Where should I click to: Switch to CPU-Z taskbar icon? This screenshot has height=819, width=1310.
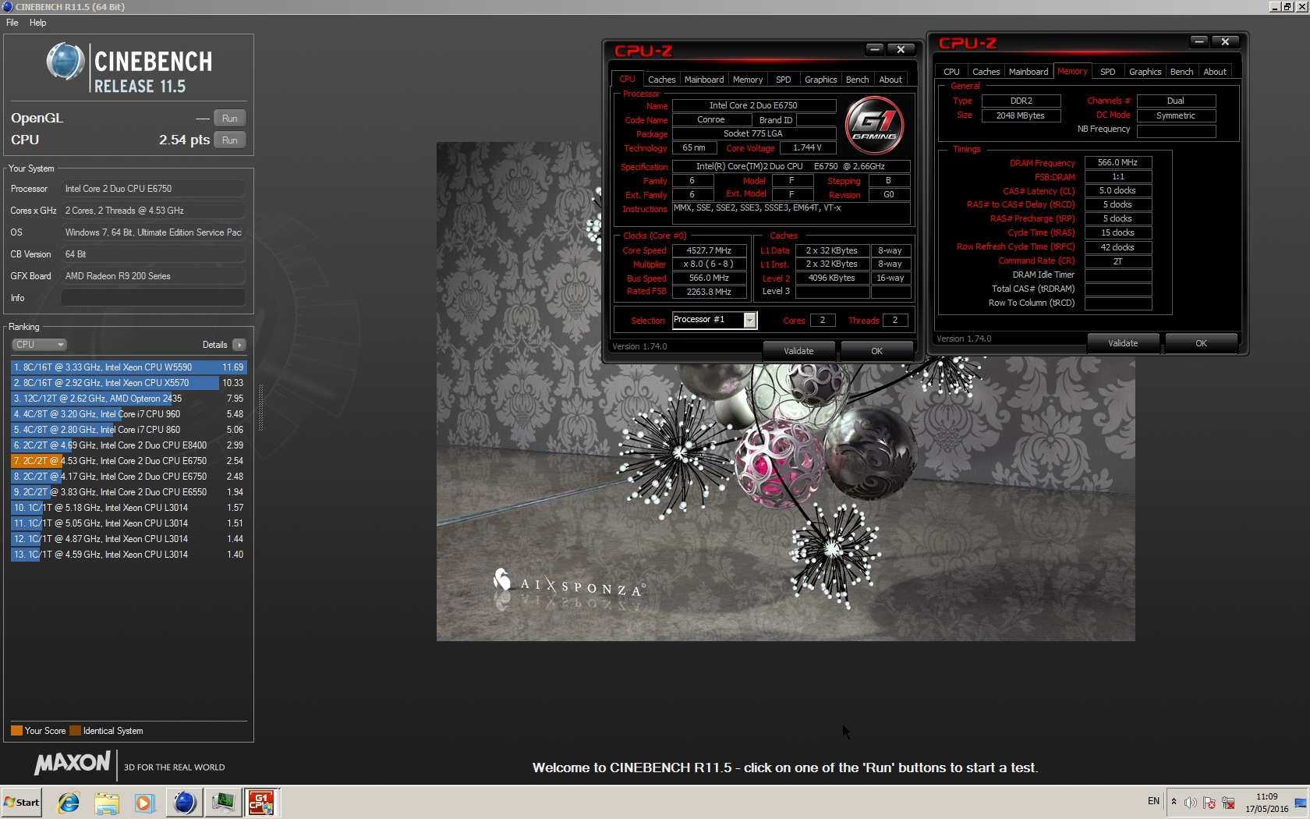coord(262,803)
